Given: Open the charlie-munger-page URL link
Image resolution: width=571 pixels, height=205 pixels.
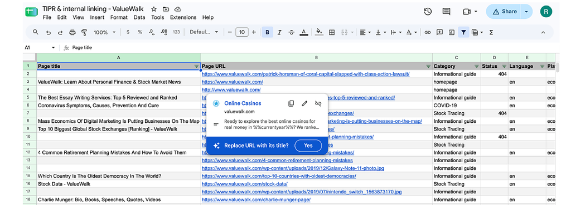Looking at the screenshot, I should (x=256, y=199).
